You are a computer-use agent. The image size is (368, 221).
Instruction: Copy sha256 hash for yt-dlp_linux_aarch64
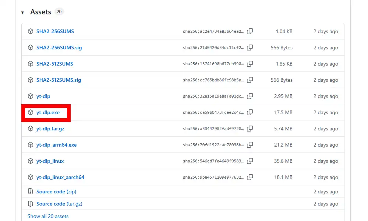tap(250, 177)
